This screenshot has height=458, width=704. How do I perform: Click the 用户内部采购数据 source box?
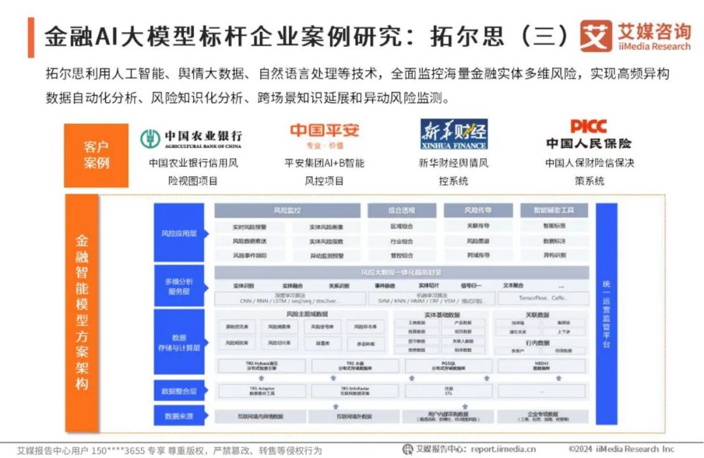(448, 417)
